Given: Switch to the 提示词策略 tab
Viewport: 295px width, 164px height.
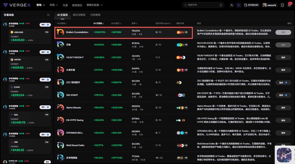Looking at the screenshot, I should point(79,15).
